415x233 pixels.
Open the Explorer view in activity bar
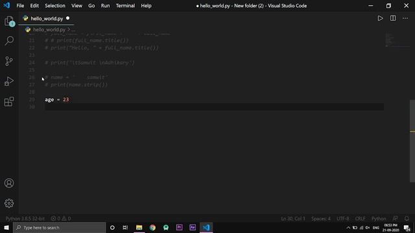tap(9, 21)
